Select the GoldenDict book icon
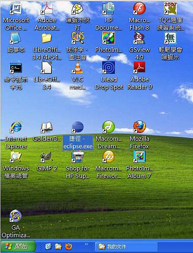193x253 pixels. point(47,127)
